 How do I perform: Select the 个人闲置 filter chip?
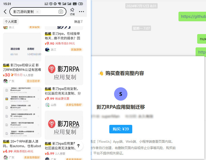pos(11,22)
